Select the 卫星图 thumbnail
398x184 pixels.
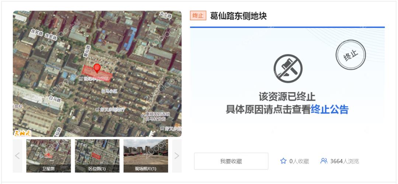coord(49,156)
